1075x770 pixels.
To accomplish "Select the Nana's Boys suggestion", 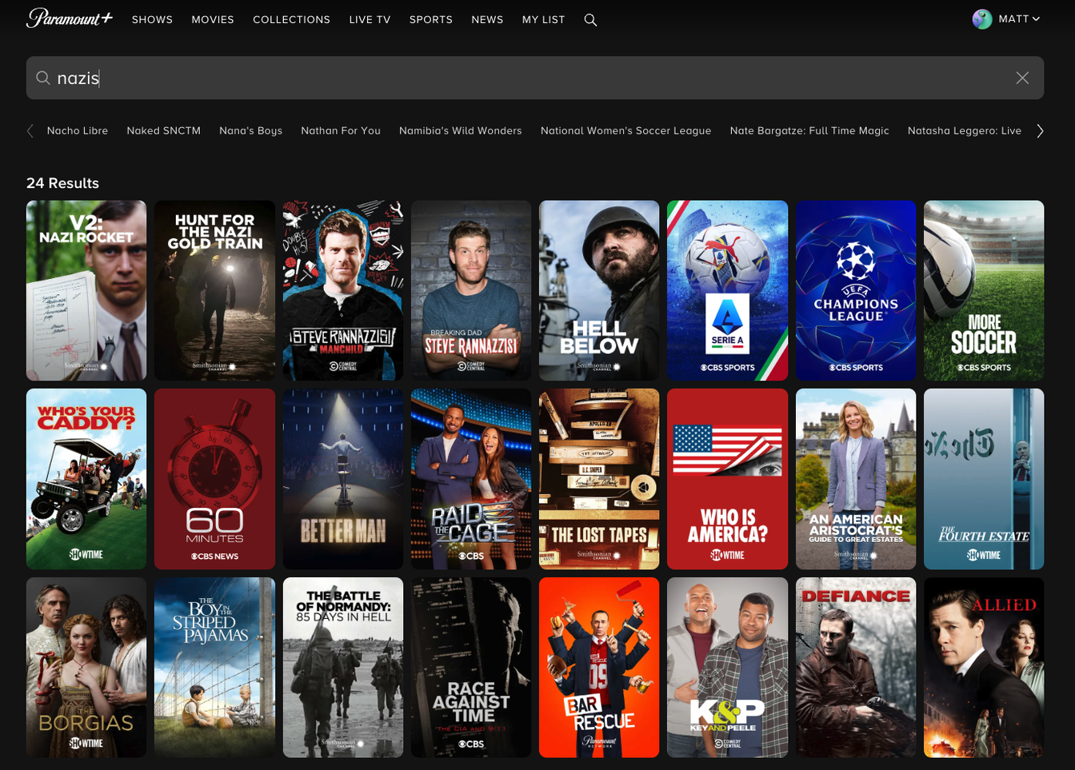I will pyautogui.click(x=250, y=130).
